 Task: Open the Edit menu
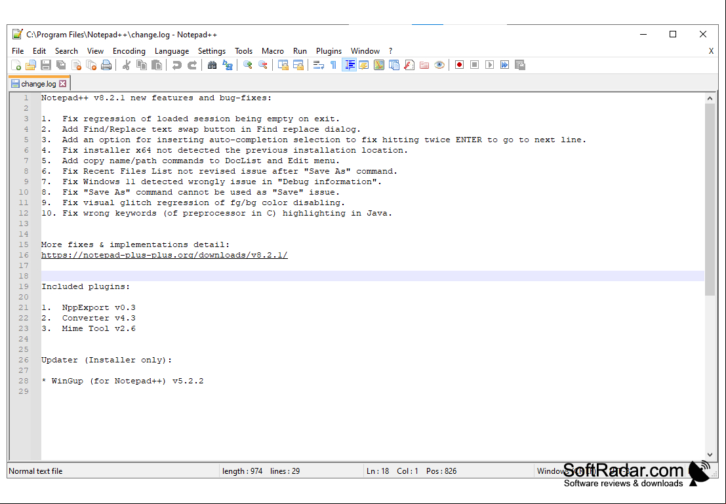click(x=39, y=51)
